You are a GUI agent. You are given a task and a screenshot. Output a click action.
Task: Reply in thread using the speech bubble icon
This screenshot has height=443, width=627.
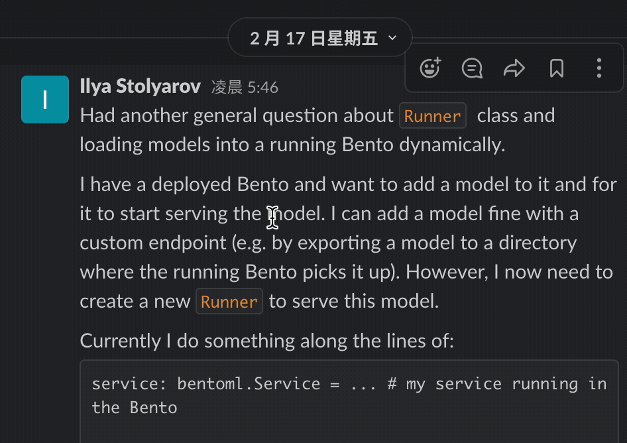point(472,68)
